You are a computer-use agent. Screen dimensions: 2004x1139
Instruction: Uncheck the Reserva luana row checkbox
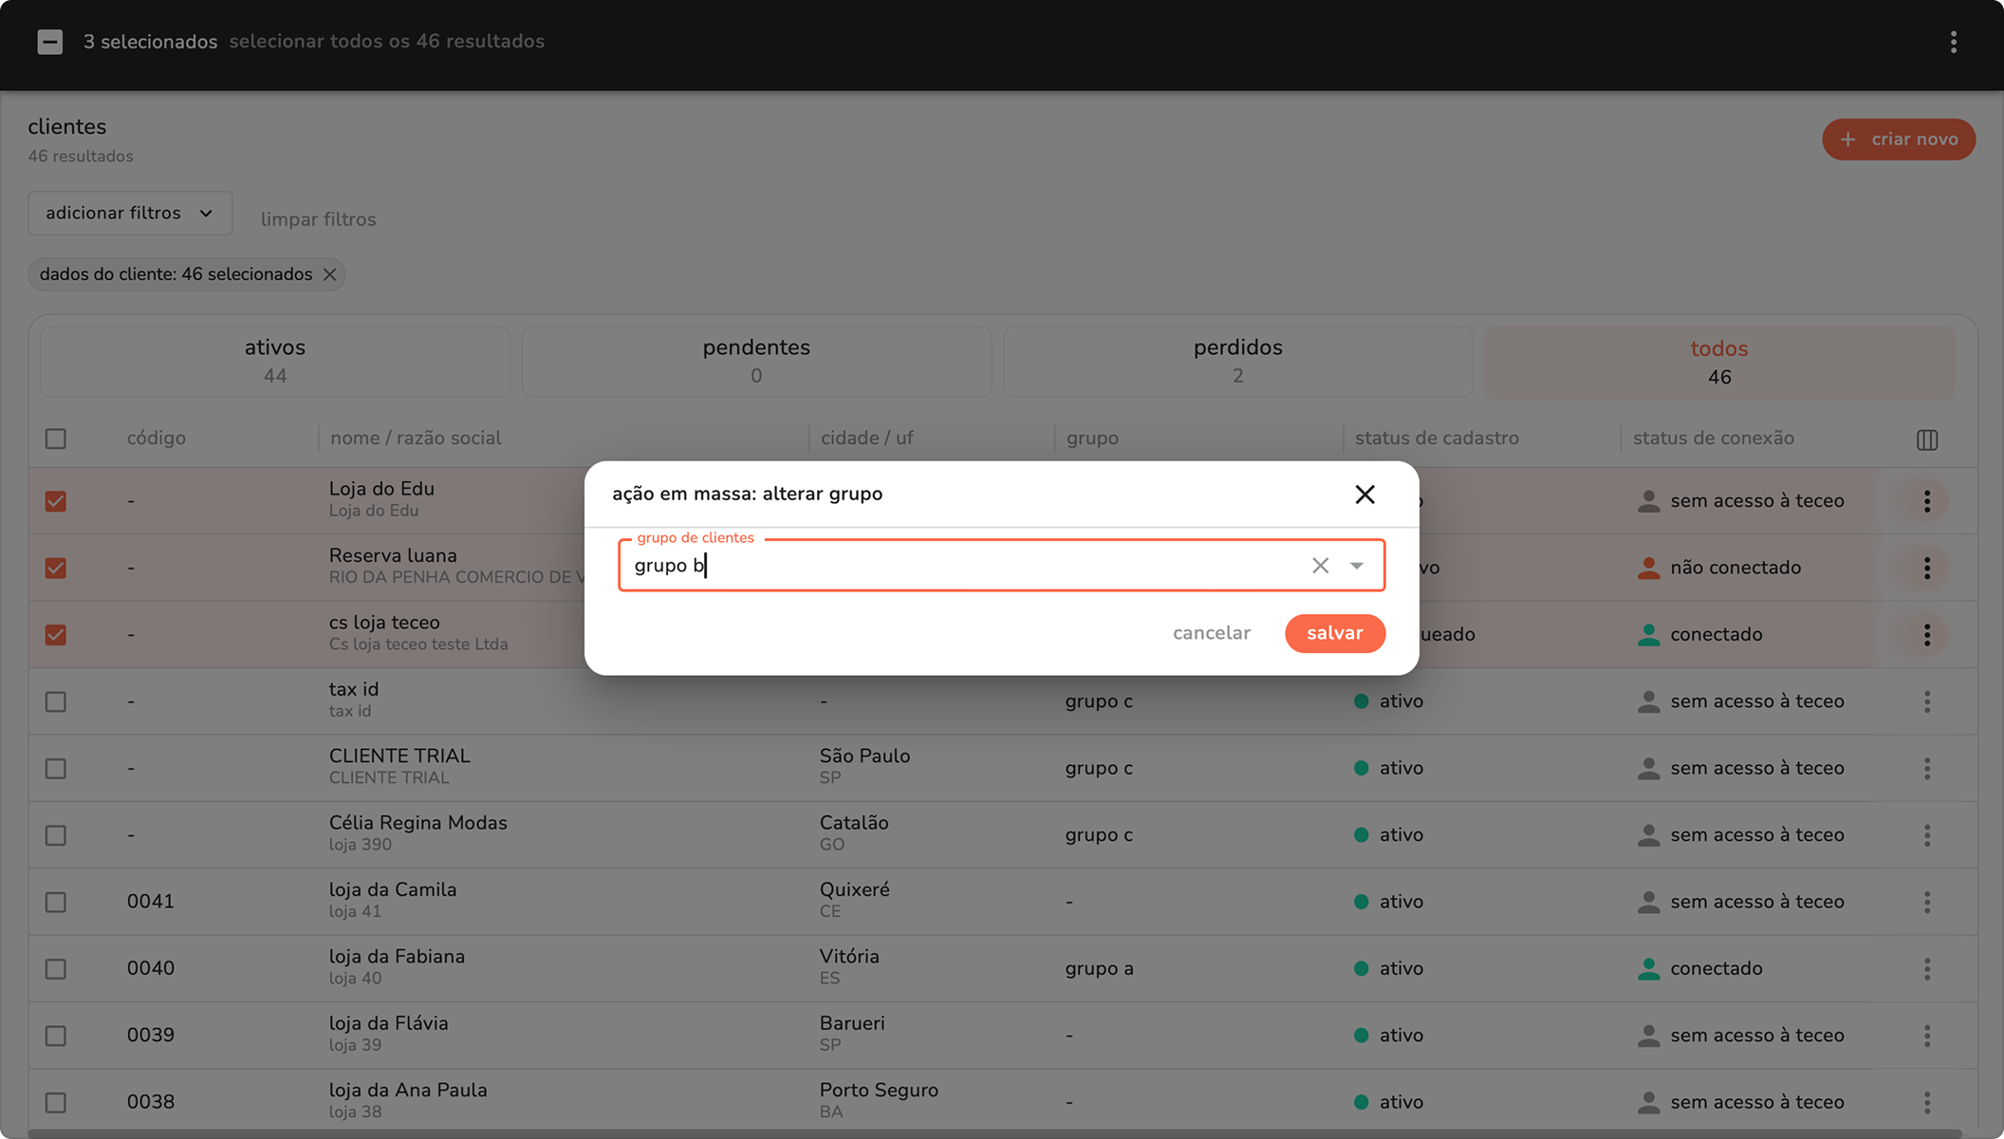56,569
